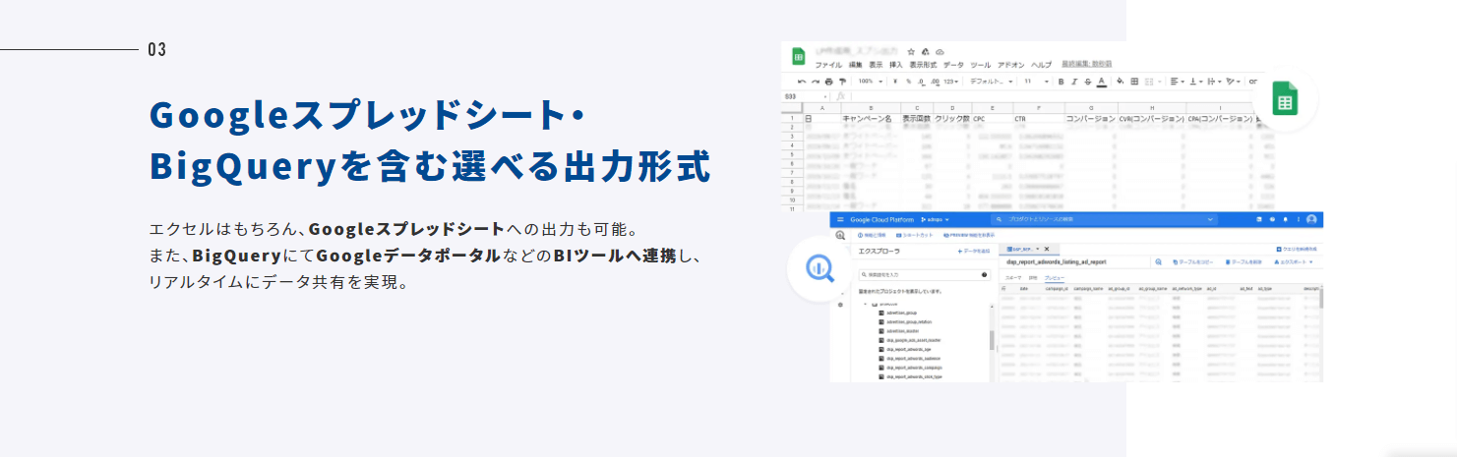Open the ヘルプ menu

(x=1041, y=65)
